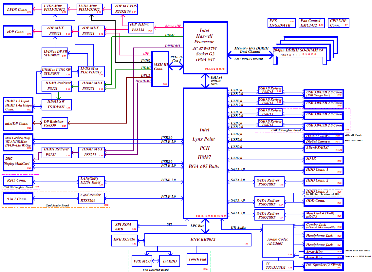
Task: Click the SPI ROM 8MB block
Action: (124, 226)
